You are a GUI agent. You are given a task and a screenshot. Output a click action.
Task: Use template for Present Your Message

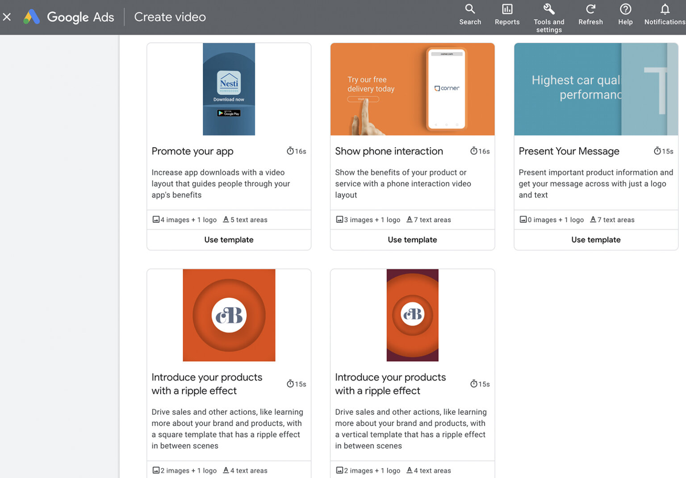[x=596, y=240]
